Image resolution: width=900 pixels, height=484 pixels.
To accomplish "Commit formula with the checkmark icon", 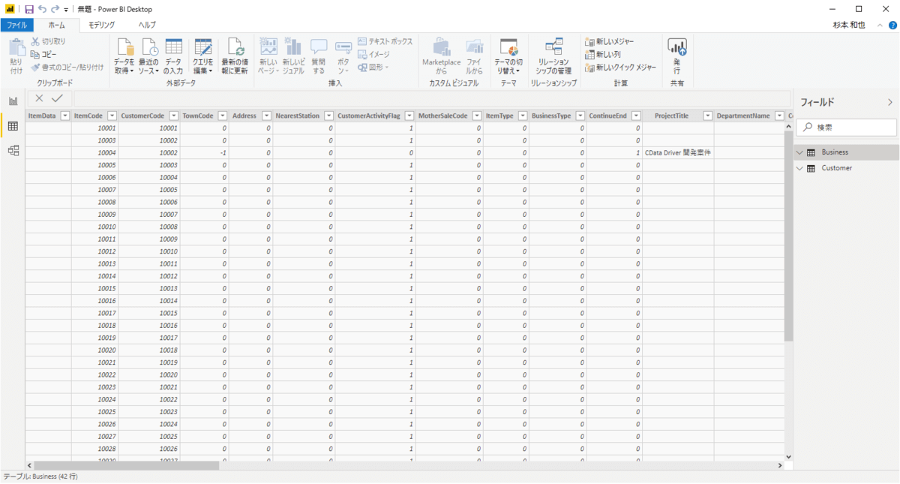I will click(x=57, y=98).
